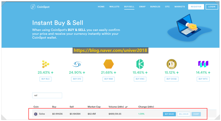The image size is (221, 121).
Task: Click the BUY WTC button
Action: click(203, 79)
